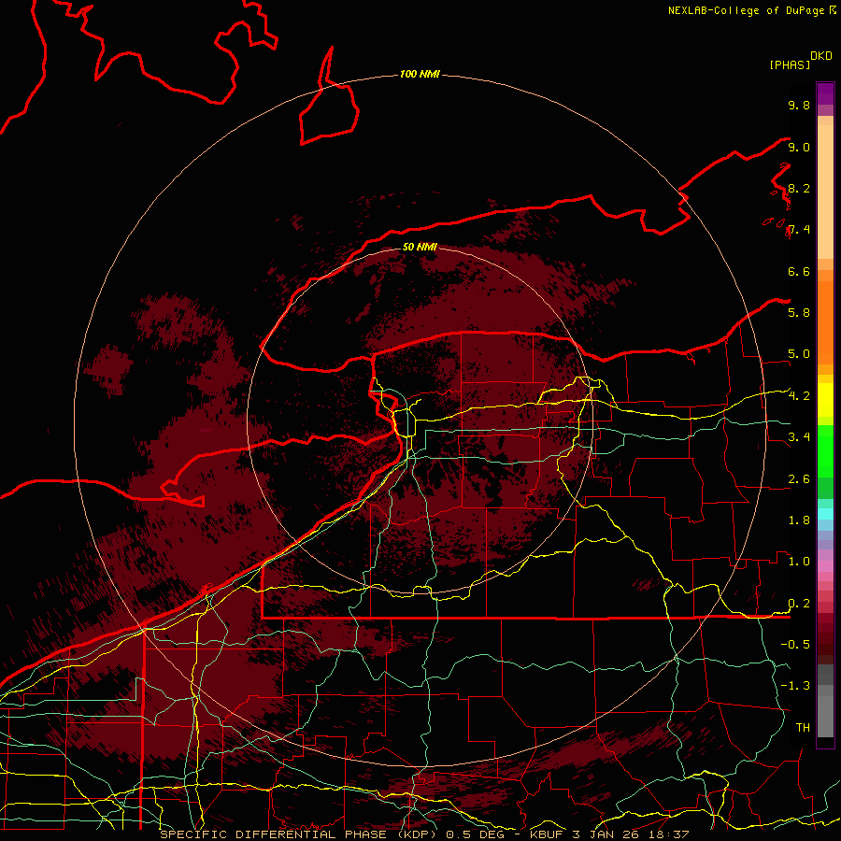The image size is (841, 841).
Task: Click the 50 NMI range ring label
Action: [420, 247]
